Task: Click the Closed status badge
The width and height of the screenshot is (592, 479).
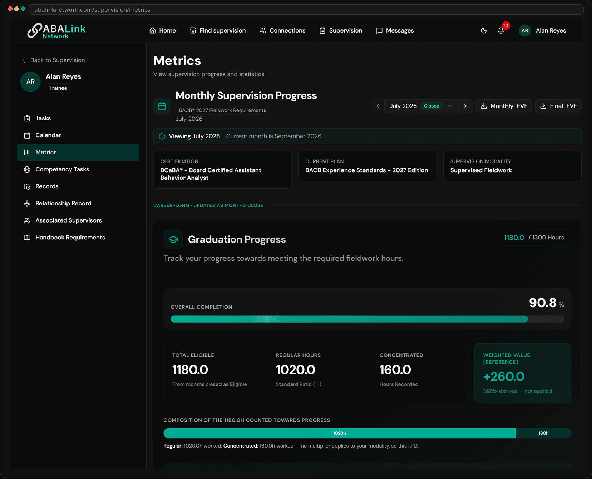Action: click(431, 106)
